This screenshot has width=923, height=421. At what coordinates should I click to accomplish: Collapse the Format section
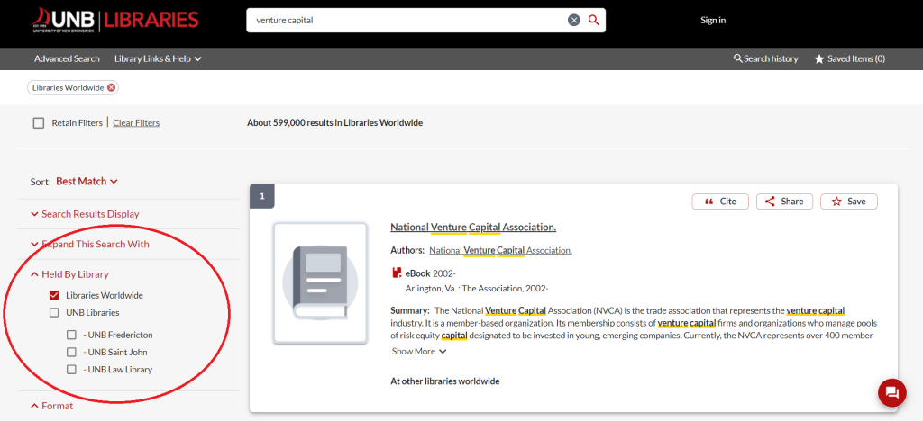(51, 406)
